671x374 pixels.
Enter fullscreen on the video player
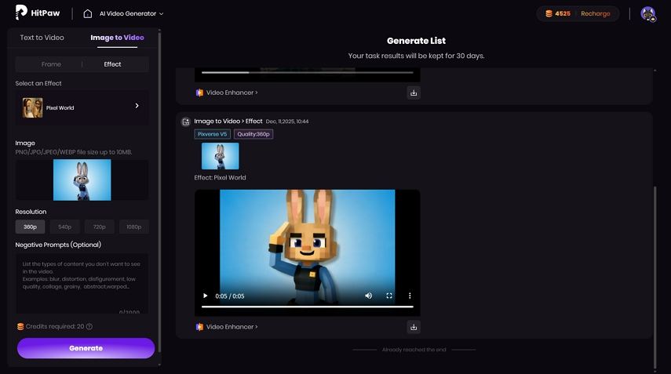(389, 296)
